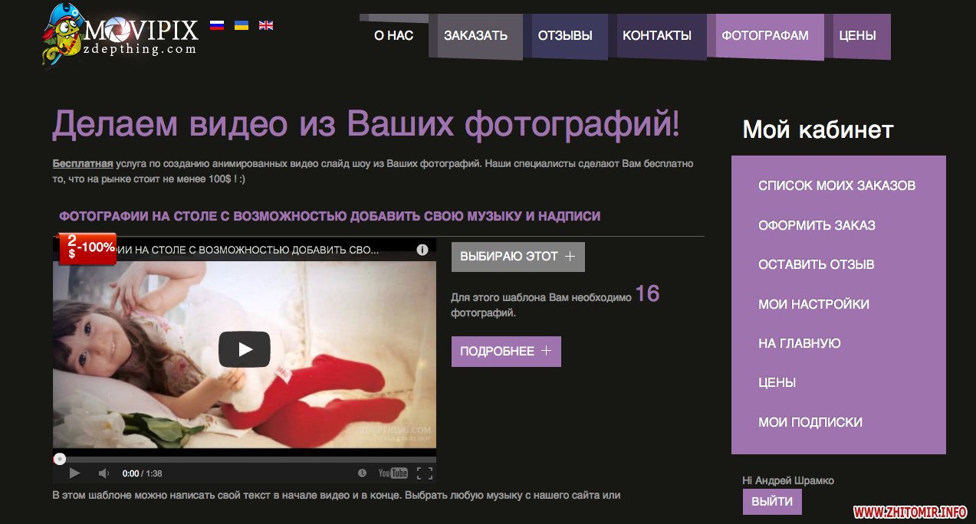
Task: Go to the ФОТОГРАФАМ tab
Action: point(769,35)
